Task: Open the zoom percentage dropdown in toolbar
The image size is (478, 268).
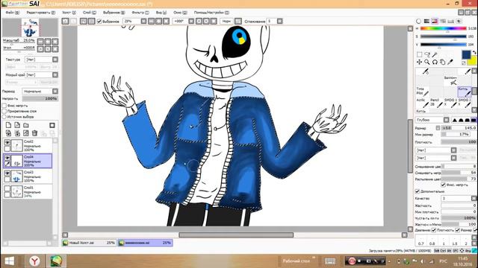Action: pos(143,22)
